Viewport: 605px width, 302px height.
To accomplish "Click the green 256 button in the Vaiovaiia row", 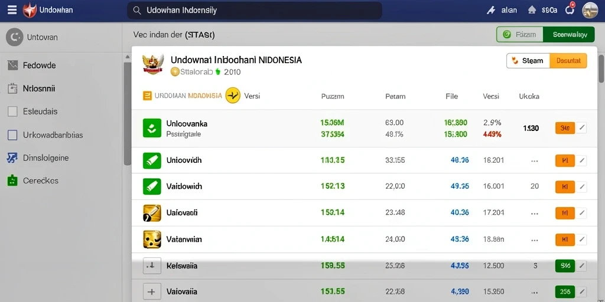I will point(565,291).
